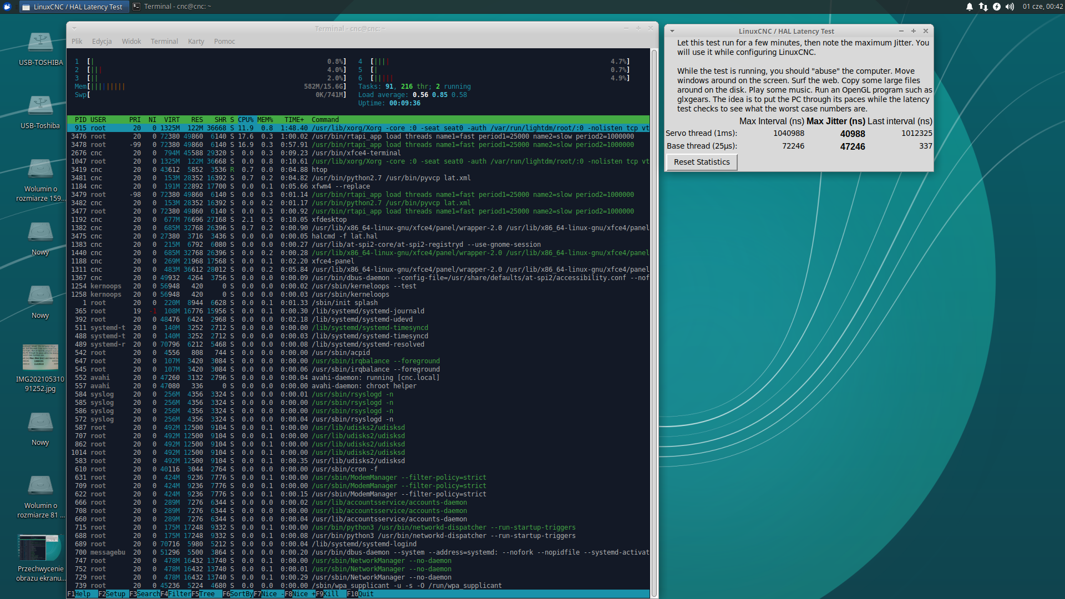Select /sbin/init splash row PID 1

(358, 303)
